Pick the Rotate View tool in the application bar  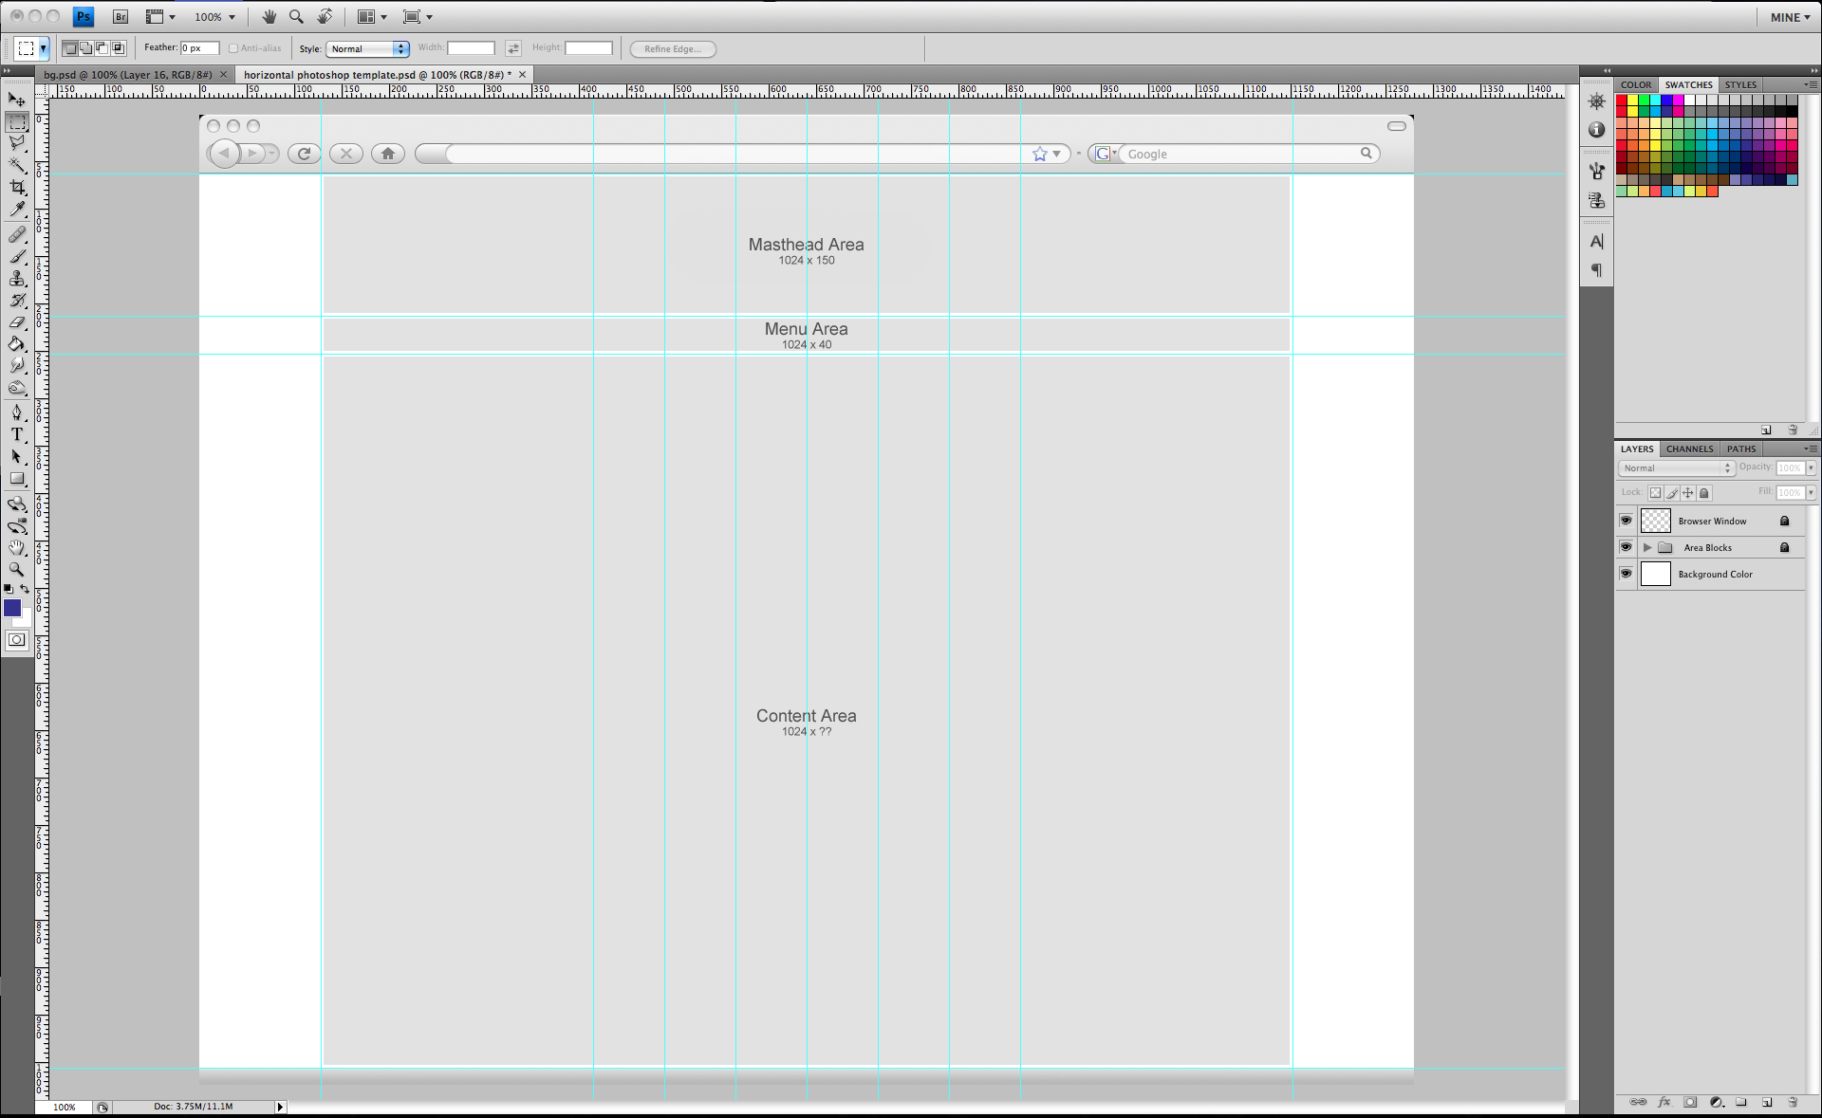[x=325, y=17]
